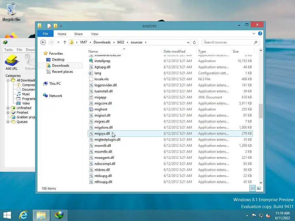Open the Share ribbon tab
This screenshot has height=221, width=295.
click(x=78, y=34)
